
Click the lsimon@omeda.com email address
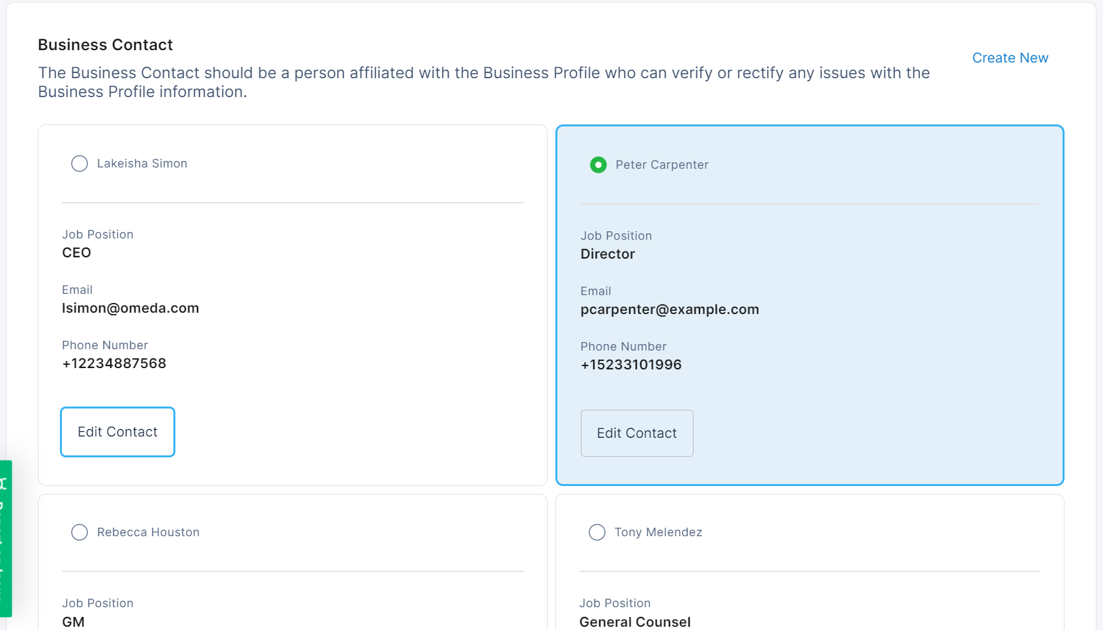pyautogui.click(x=130, y=308)
